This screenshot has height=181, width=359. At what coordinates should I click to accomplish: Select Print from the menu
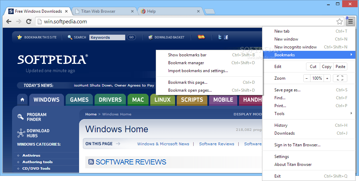309,106
